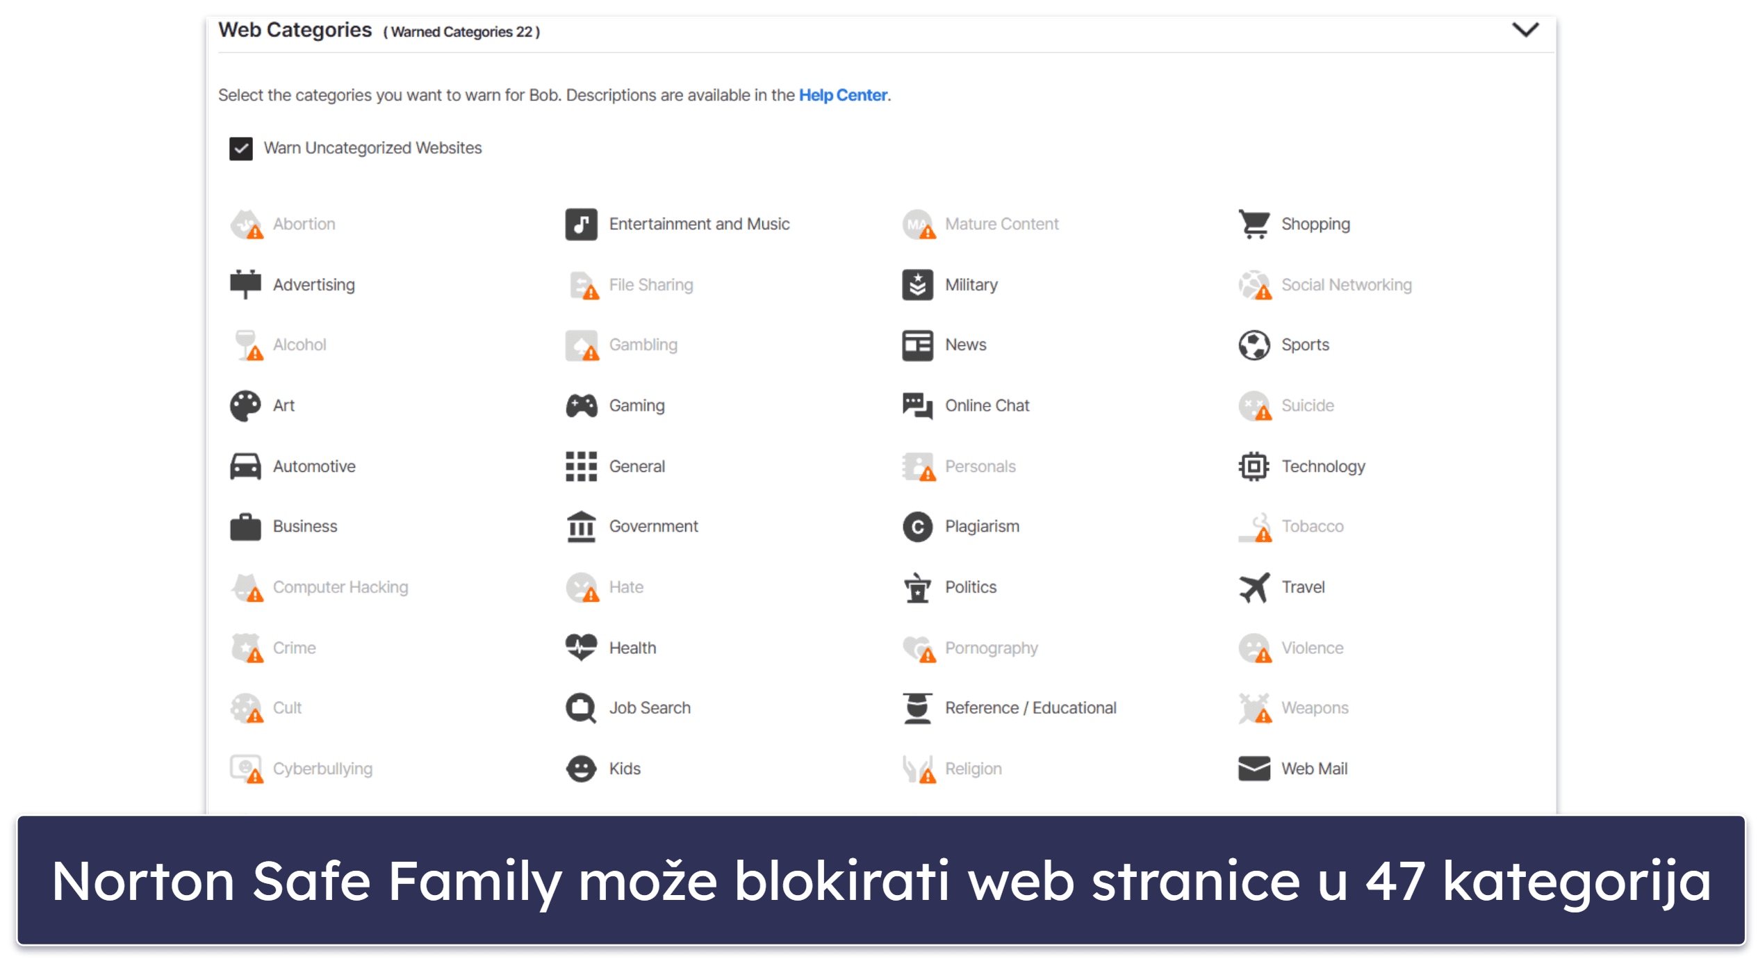Toggle the Cult category icon
This screenshot has height=959, width=1758.
246,708
